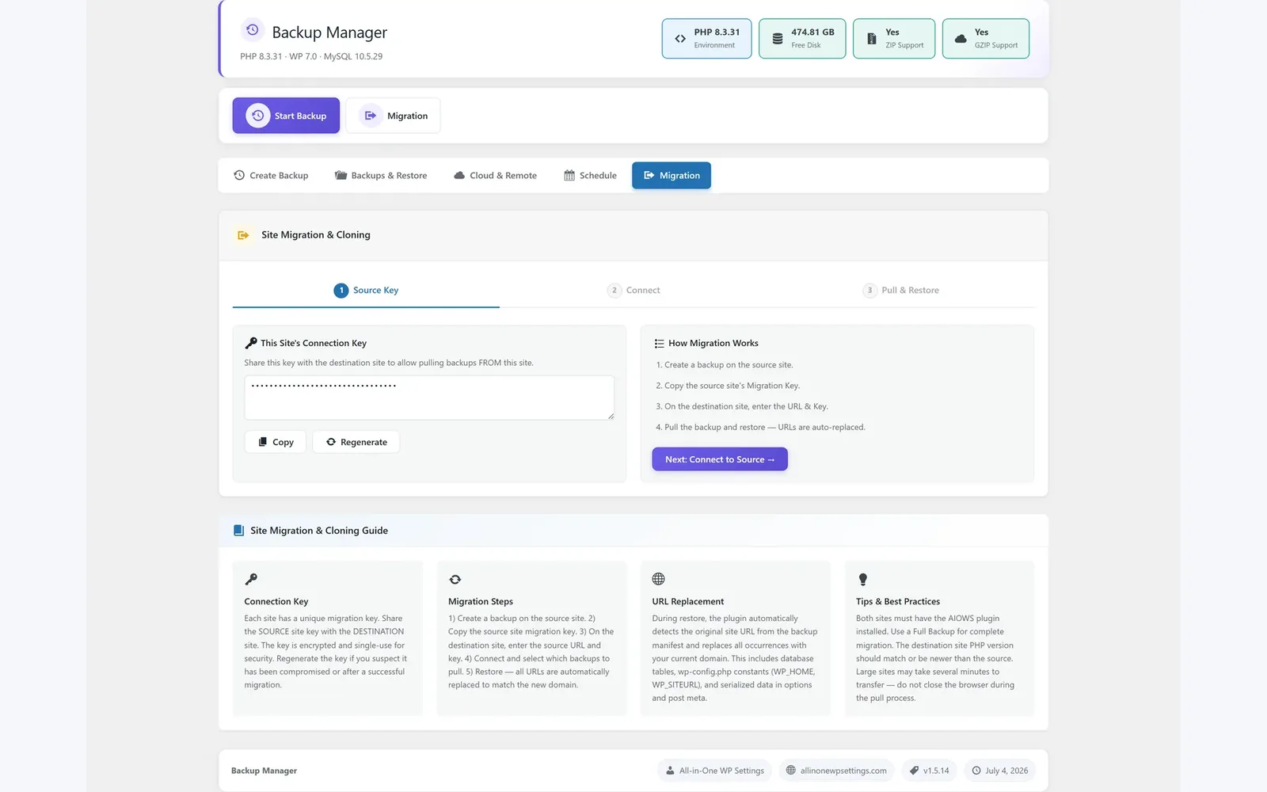Copy the connection key
The height and width of the screenshot is (792, 1267).
coord(276,442)
